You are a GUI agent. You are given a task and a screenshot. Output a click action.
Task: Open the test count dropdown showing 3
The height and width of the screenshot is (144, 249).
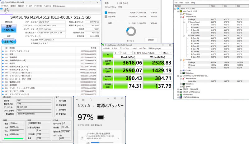tap(117, 53)
